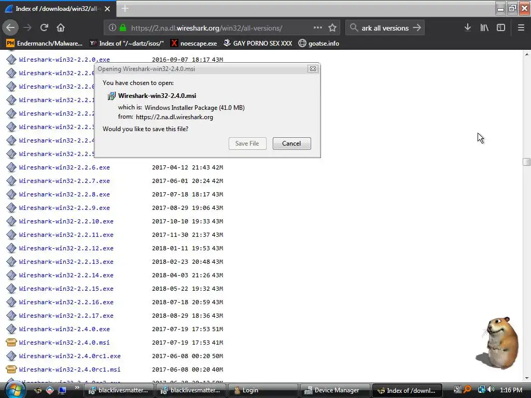Click the network tray icon

[x=481, y=390]
